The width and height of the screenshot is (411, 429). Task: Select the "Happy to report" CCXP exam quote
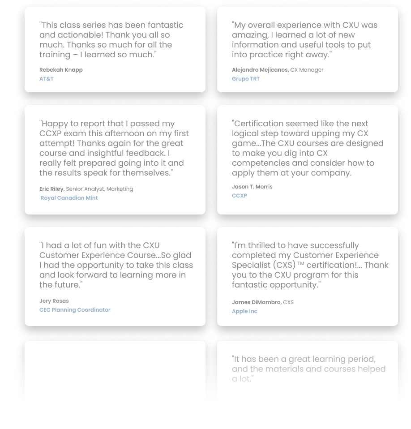pyautogui.click(x=114, y=148)
